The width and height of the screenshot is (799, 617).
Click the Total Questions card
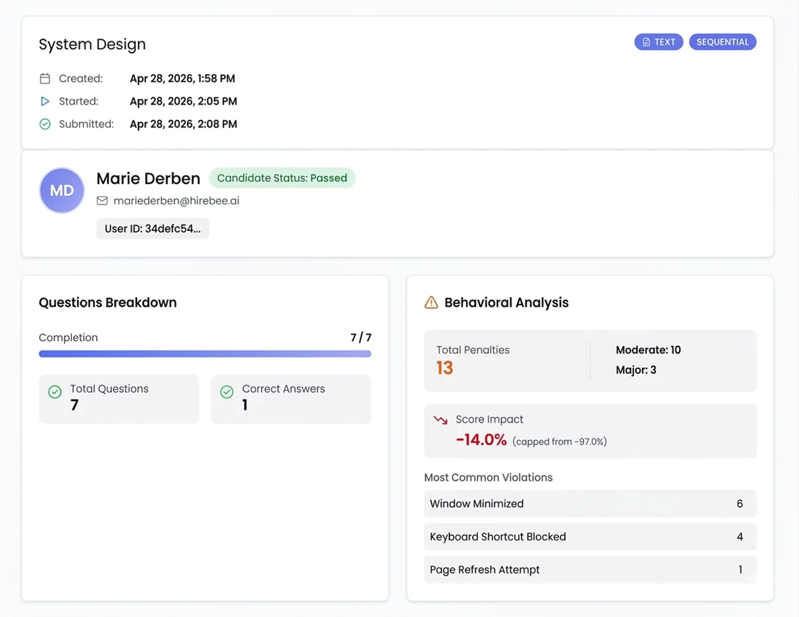[119, 399]
